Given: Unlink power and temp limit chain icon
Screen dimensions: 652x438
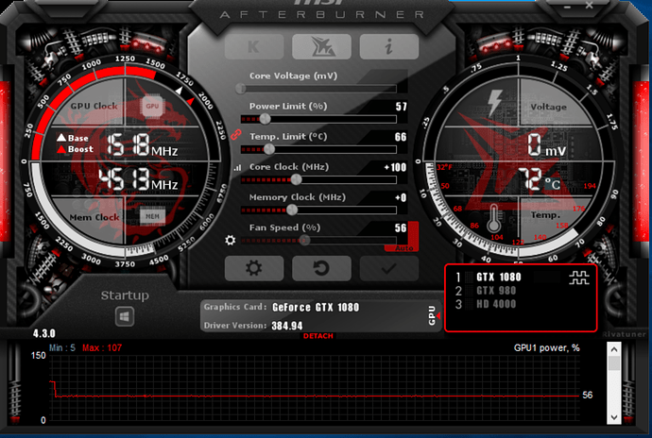Looking at the screenshot, I should click(236, 135).
